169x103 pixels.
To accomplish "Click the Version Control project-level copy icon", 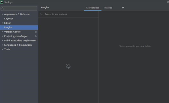I will click(36, 32).
